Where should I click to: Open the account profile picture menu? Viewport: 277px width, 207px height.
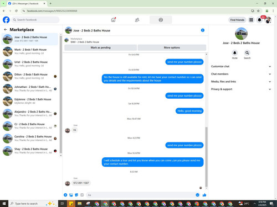click(x=268, y=20)
